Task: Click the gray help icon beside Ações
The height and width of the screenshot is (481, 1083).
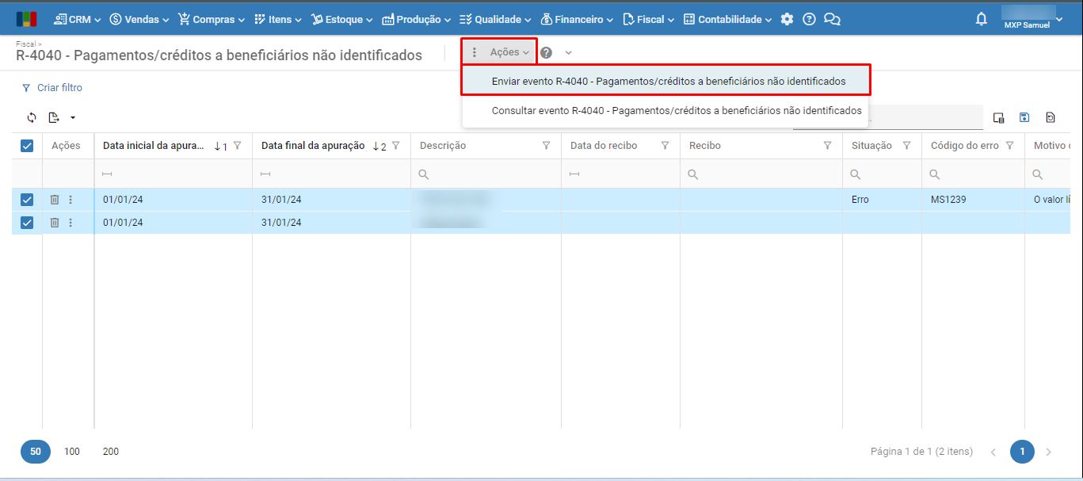Action: (546, 52)
